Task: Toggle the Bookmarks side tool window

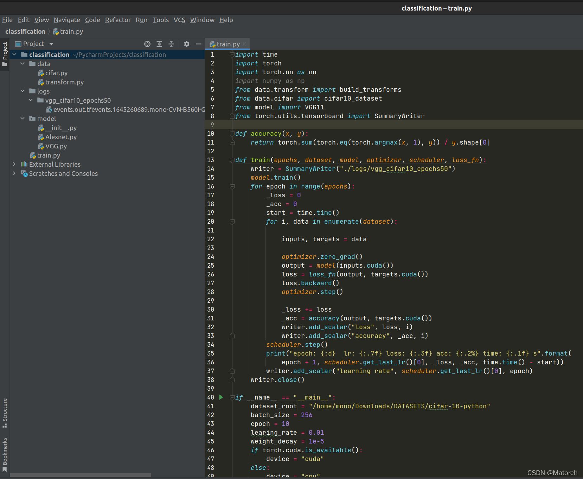Action: click(5, 455)
